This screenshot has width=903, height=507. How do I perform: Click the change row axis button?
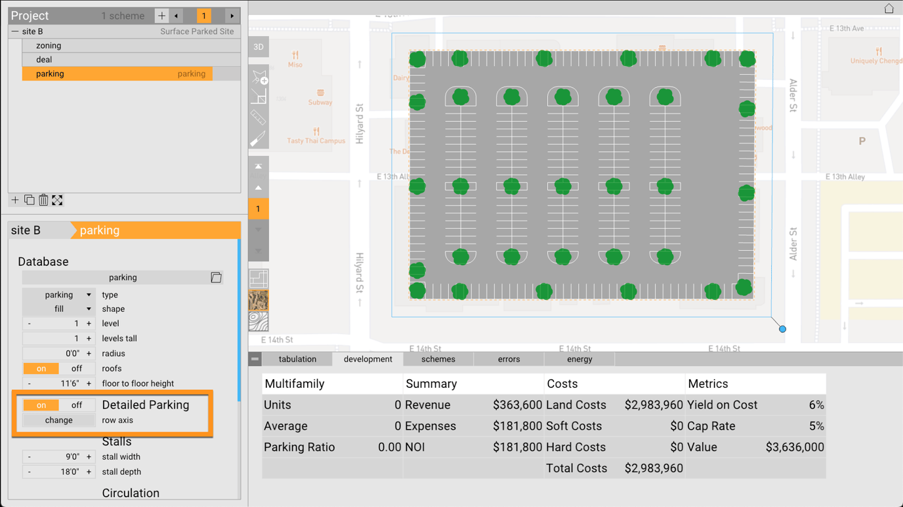(59, 421)
